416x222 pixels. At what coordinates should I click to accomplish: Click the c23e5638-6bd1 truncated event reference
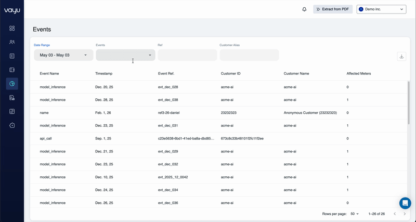[186, 138]
